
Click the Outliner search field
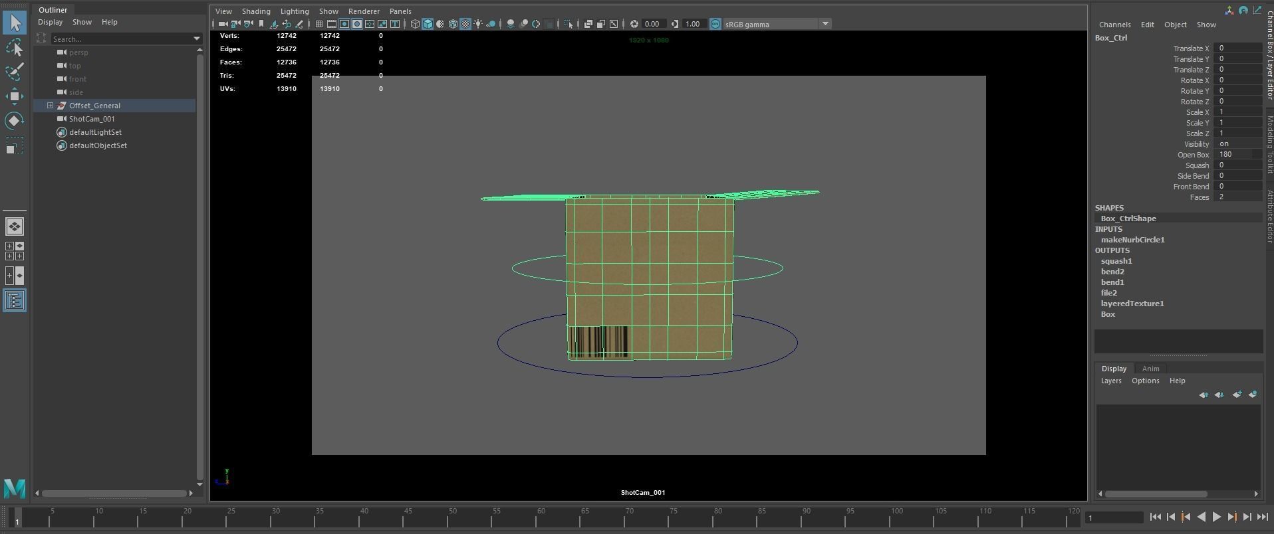(122, 39)
